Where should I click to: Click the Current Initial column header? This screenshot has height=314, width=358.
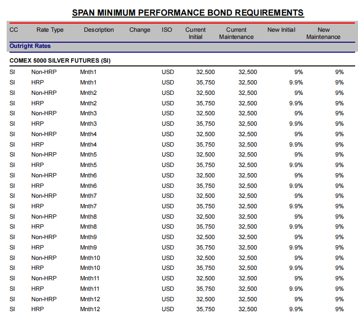[195, 33]
